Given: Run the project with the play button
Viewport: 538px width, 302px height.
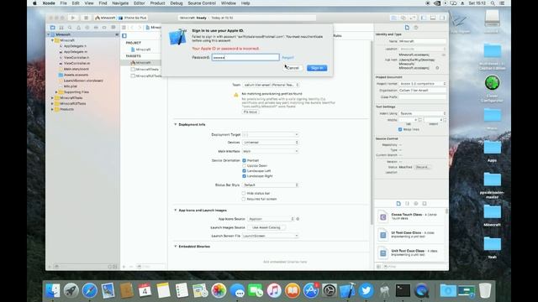Looking at the screenshot, I should [73, 18].
